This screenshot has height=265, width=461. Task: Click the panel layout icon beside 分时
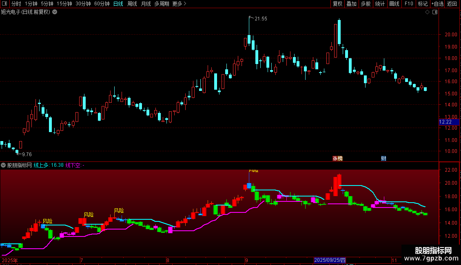[4, 4]
